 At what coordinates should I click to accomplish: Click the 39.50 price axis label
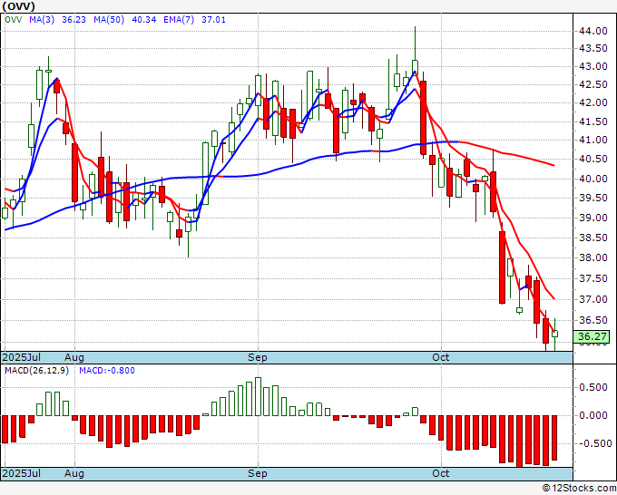tap(593, 199)
